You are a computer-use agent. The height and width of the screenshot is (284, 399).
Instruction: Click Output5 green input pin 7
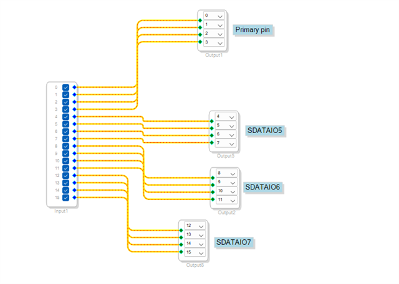click(x=212, y=142)
